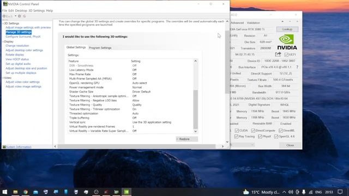Click settings list scroll up arrow
This screenshot has width=349, height=196.
195,61
